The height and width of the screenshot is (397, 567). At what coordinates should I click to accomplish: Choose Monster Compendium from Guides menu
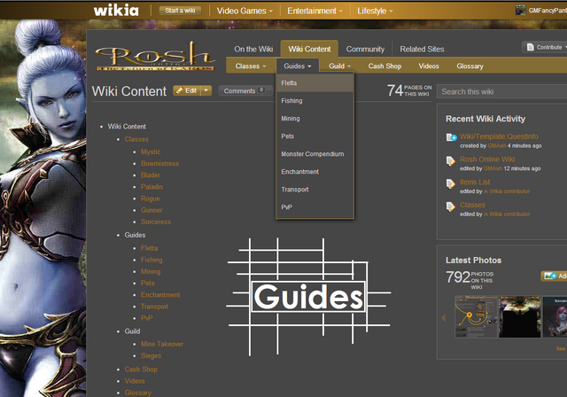click(x=315, y=154)
